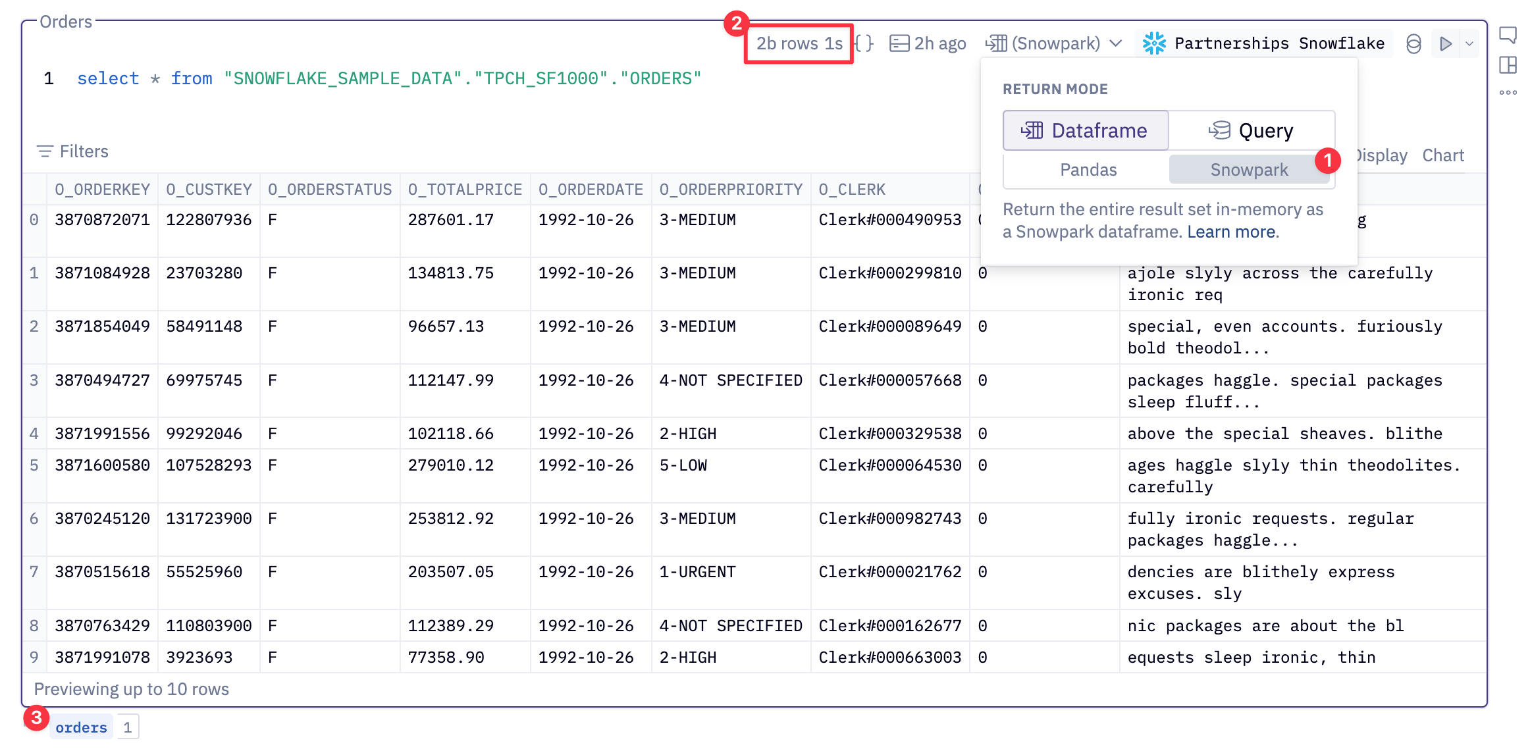The width and height of the screenshot is (1530, 749).
Task: Click the orders dataframe output tag
Action: (81, 727)
